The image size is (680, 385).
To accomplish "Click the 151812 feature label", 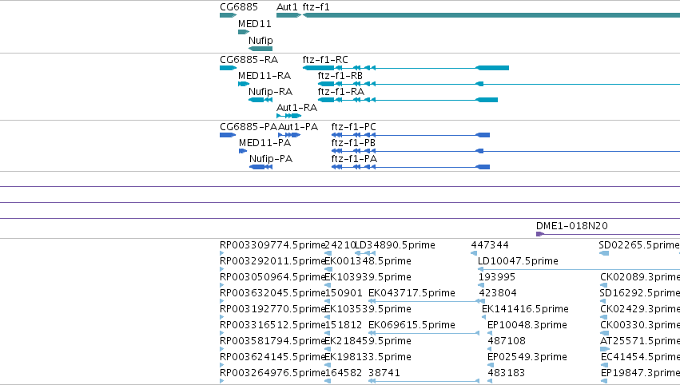I will point(343,325).
